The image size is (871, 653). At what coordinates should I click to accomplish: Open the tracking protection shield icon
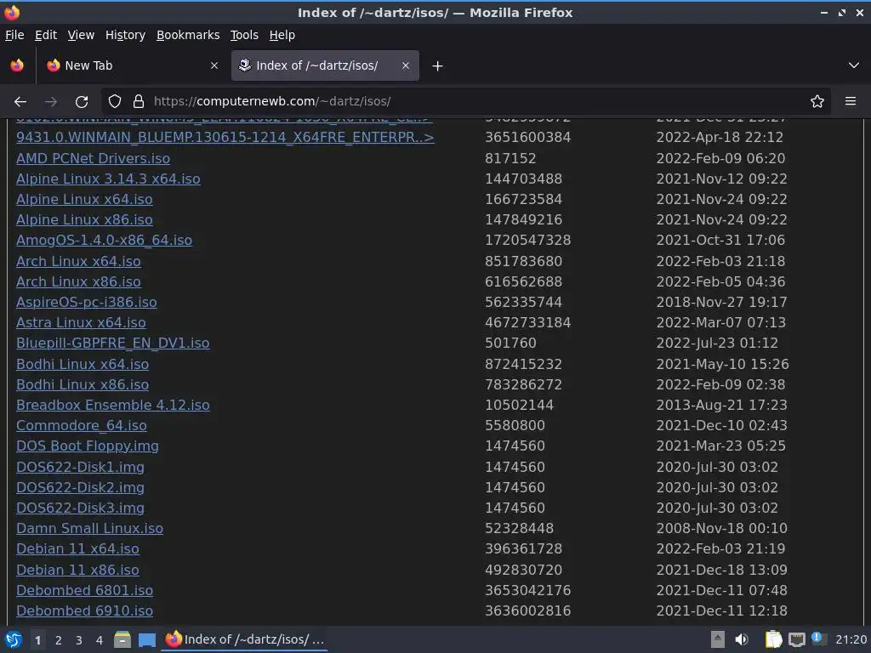115,102
